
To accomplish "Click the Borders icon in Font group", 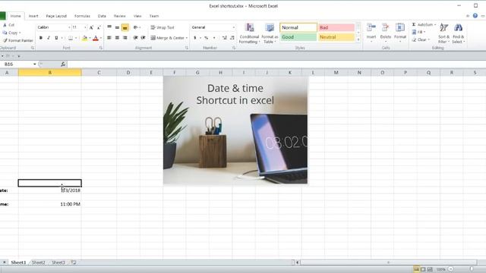I will point(71,38).
